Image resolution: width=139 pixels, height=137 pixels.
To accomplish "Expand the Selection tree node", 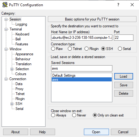I will pyautogui.click(x=12, y=69).
